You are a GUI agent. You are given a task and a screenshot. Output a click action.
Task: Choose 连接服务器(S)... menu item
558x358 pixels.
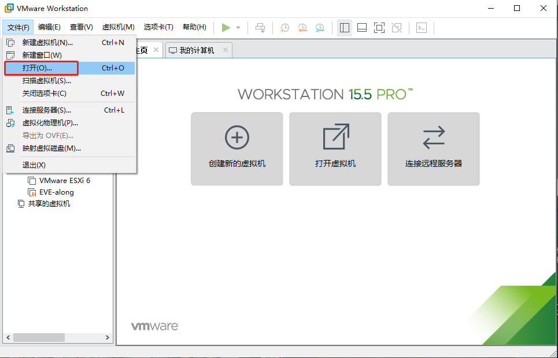pos(69,110)
